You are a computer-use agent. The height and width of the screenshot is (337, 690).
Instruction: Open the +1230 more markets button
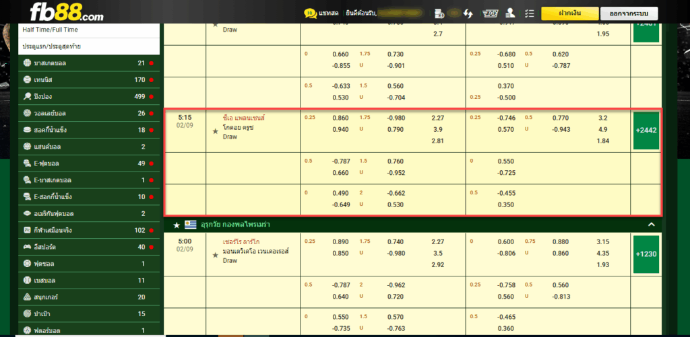click(646, 254)
